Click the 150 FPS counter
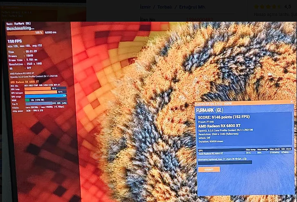The height and width of the screenshot is (202, 297). point(15,41)
